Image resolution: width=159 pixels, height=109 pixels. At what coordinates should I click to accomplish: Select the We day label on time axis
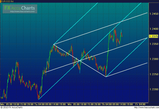(69, 104)
